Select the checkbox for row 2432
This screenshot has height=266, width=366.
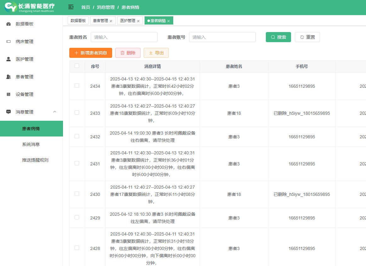77,136
